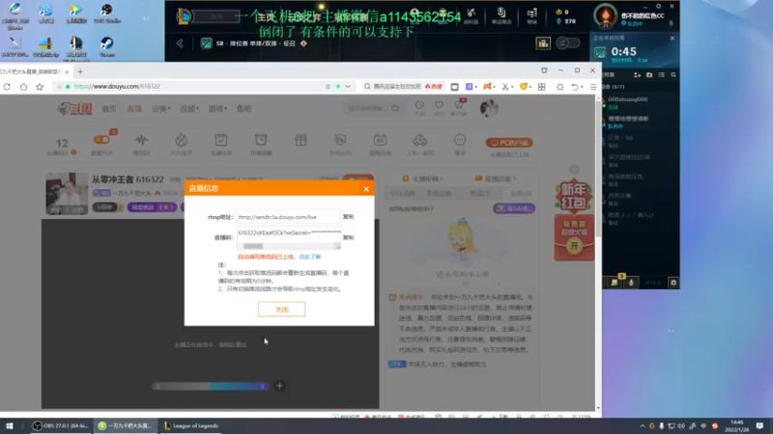Click League summoner profile icon
This screenshot has width=773, height=434.
[x=606, y=15]
